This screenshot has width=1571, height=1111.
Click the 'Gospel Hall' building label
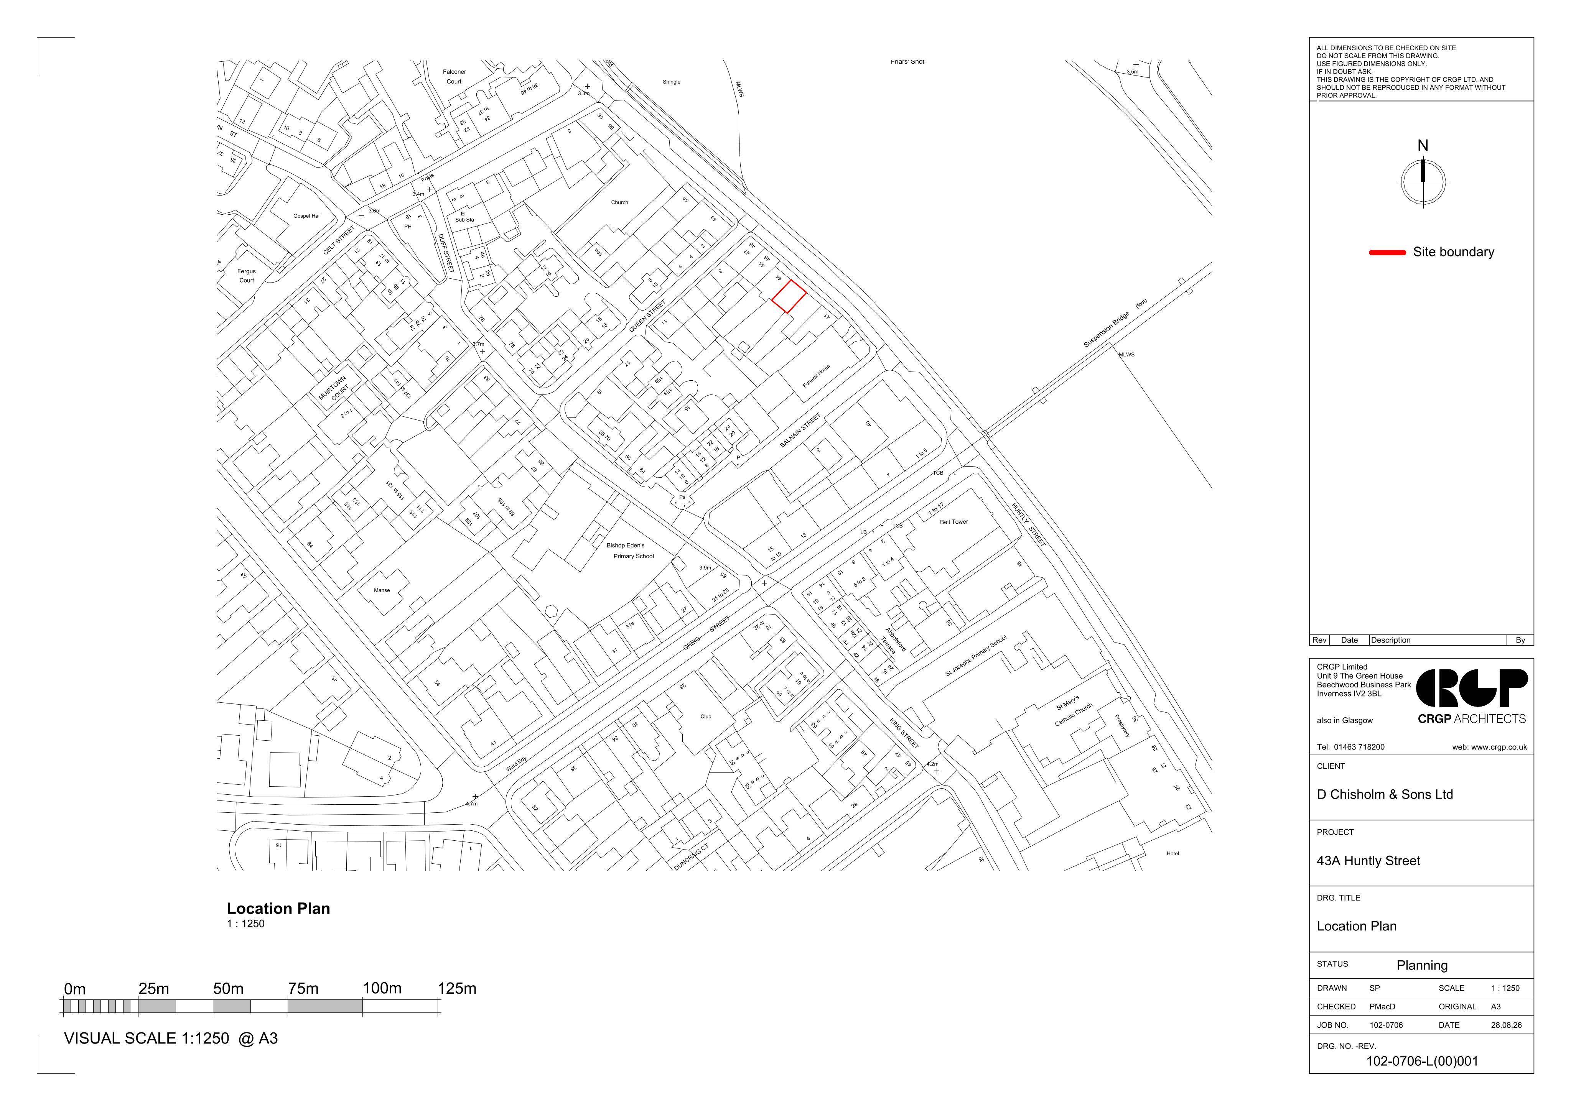pos(306,216)
